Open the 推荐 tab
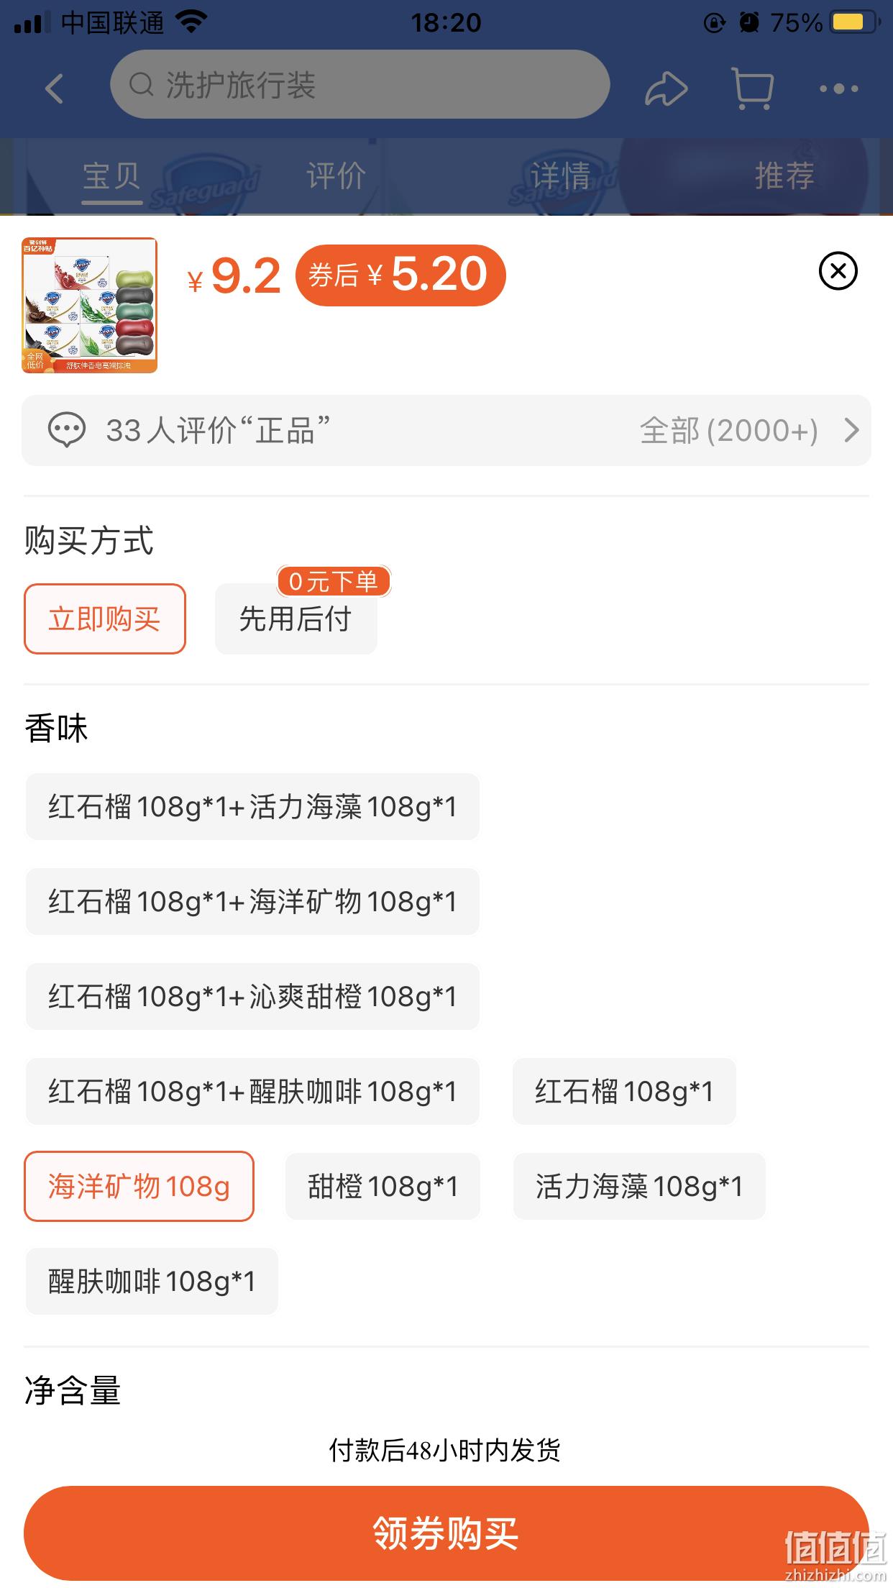This screenshot has height=1588, width=893. [784, 175]
